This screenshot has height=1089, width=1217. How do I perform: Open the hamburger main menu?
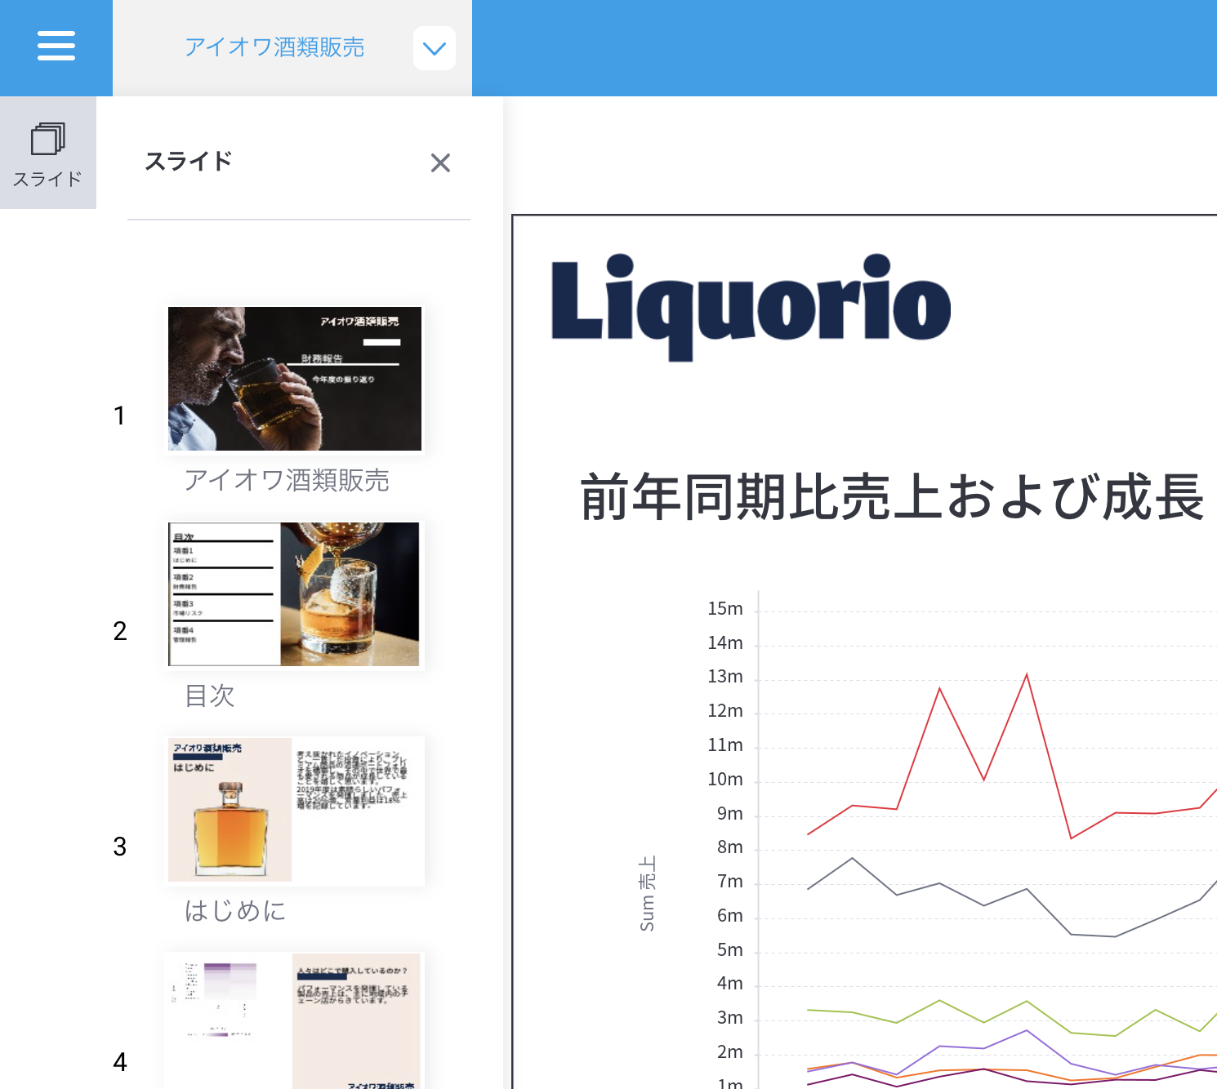point(56,47)
